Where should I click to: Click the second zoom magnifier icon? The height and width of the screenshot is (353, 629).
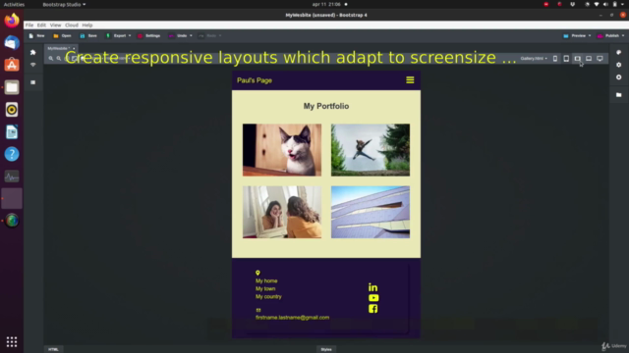point(59,59)
